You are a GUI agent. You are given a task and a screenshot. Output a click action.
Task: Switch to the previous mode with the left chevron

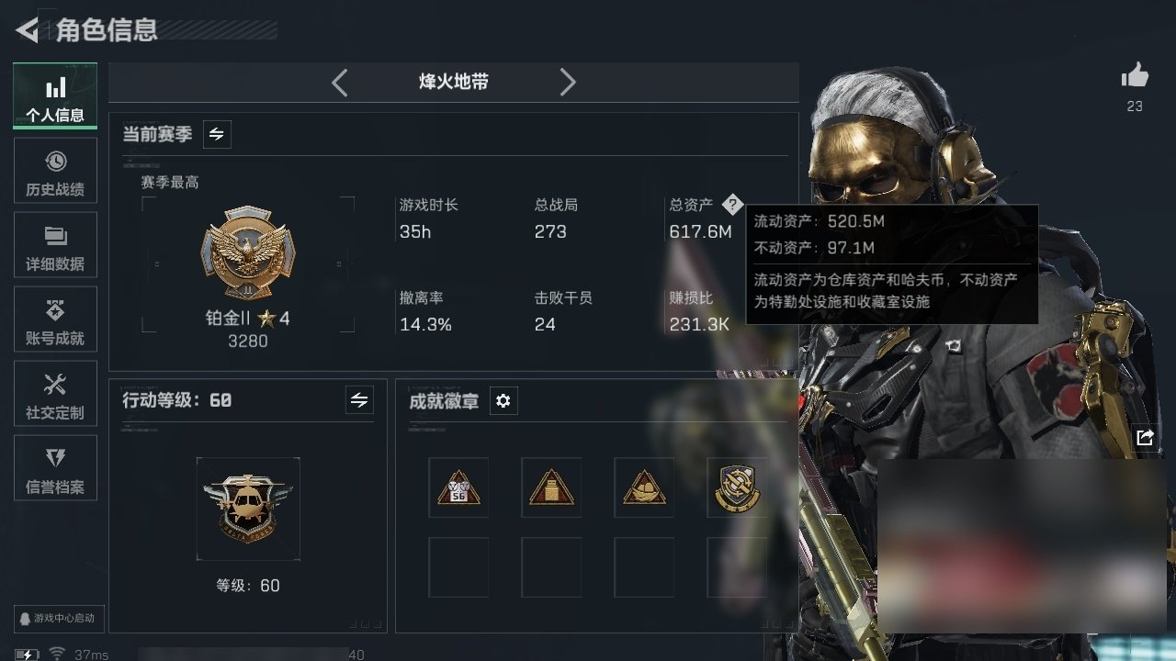(x=340, y=83)
